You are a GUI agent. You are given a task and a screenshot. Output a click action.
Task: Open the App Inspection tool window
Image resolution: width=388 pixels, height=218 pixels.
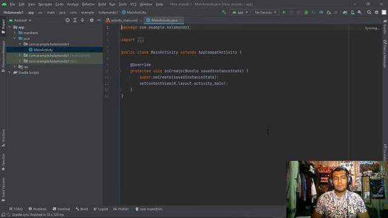tap(149, 209)
